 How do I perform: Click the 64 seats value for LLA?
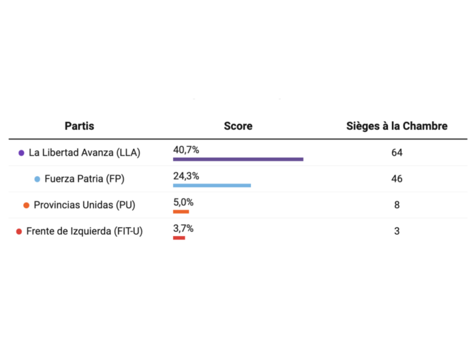pyautogui.click(x=397, y=152)
